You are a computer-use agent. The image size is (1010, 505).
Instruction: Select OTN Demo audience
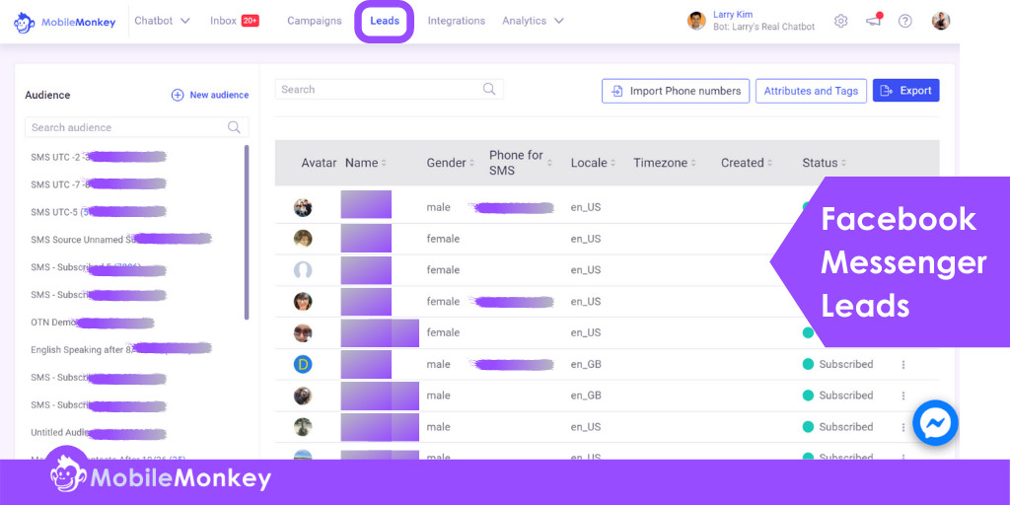coord(92,323)
